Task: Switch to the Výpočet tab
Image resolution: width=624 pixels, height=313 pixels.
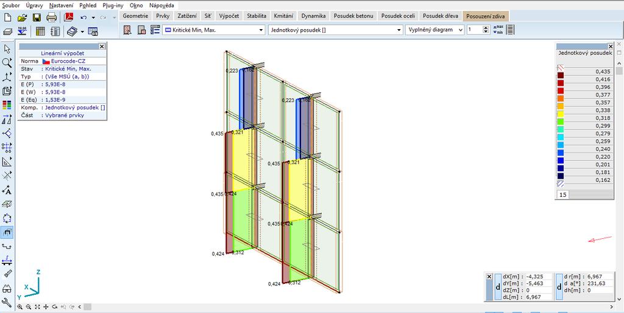Action: pyautogui.click(x=229, y=16)
